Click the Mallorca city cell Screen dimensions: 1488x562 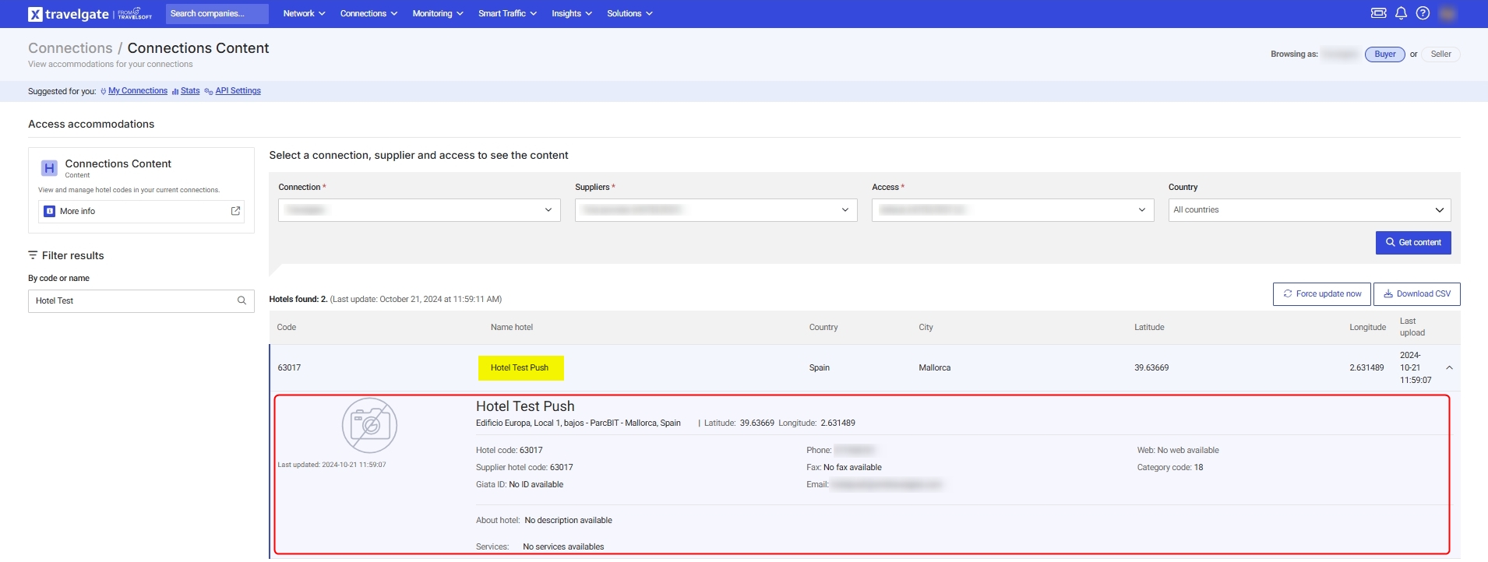tap(934, 368)
